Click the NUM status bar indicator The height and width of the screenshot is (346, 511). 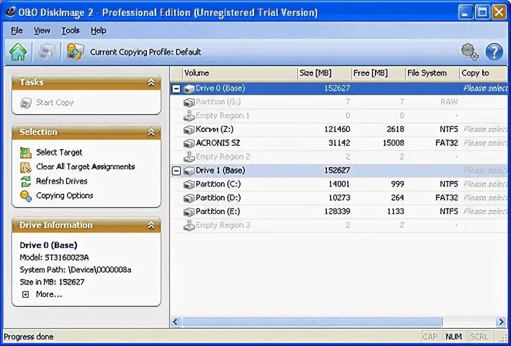tap(454, 336)
